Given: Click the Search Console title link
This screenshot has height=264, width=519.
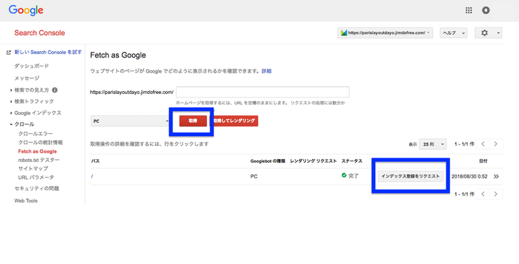Looking at the screenshot, I should click(x=39, y=32).
